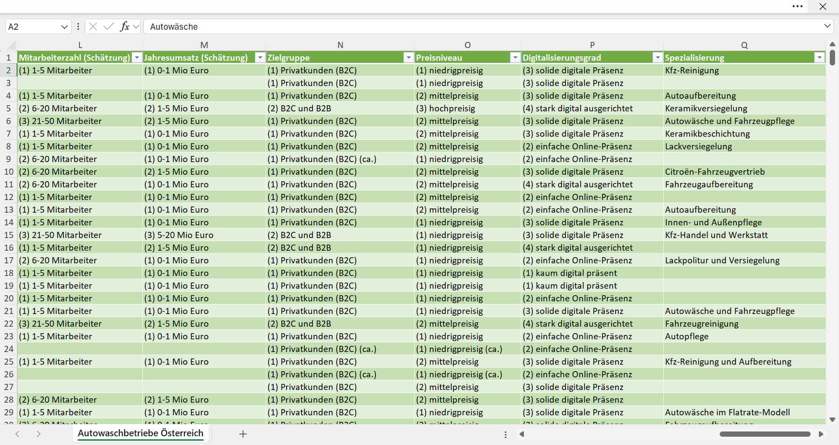Select the row 15 header

[x=8, y=235]
